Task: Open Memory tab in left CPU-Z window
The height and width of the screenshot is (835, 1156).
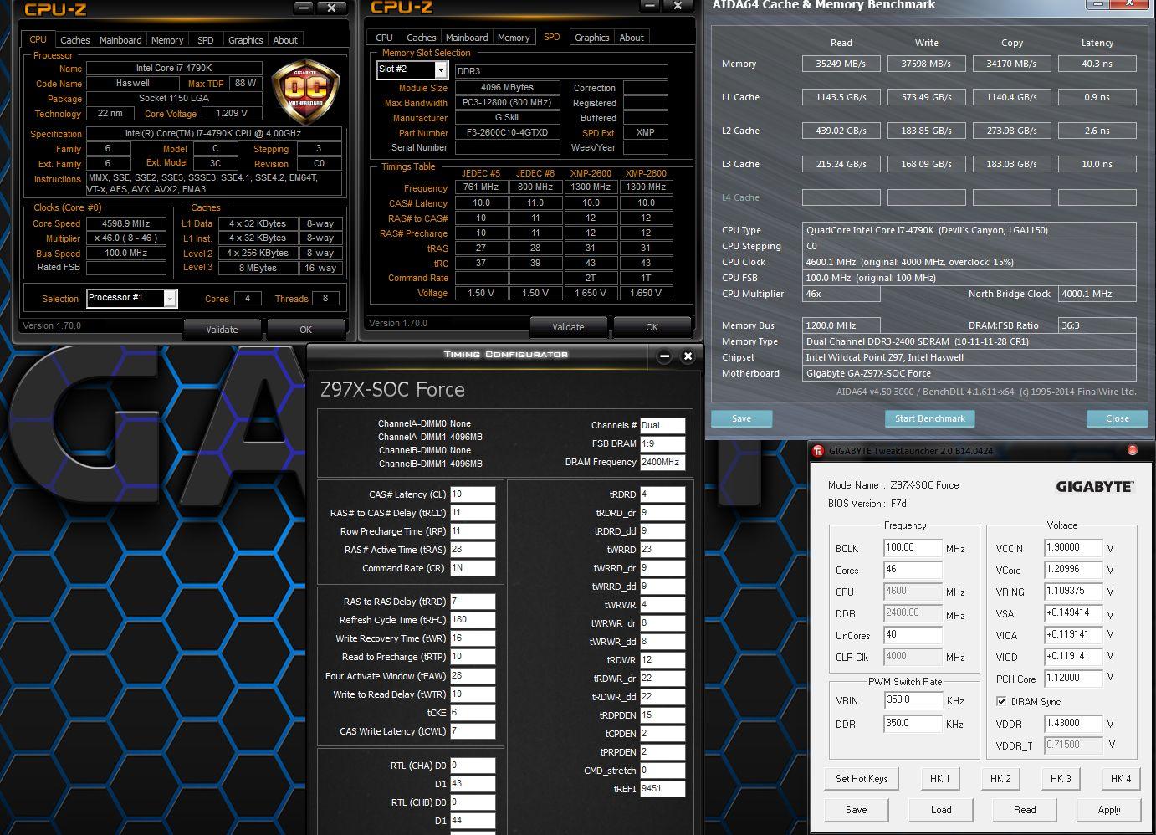Action: [167, 40]
